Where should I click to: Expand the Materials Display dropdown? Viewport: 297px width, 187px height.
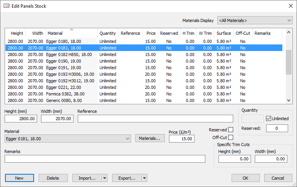[x=255, y=20]
